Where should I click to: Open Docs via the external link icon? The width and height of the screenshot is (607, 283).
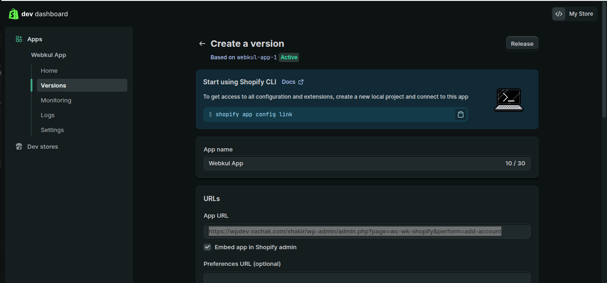point(300,82)
